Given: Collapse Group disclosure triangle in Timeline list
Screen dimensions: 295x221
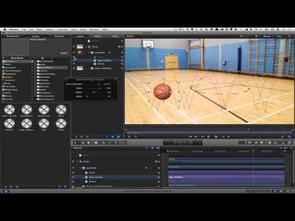Looking at the screenshot, I should (77, 161).
